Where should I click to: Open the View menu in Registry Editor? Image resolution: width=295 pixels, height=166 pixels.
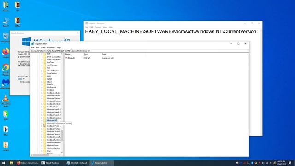point(43,47)
